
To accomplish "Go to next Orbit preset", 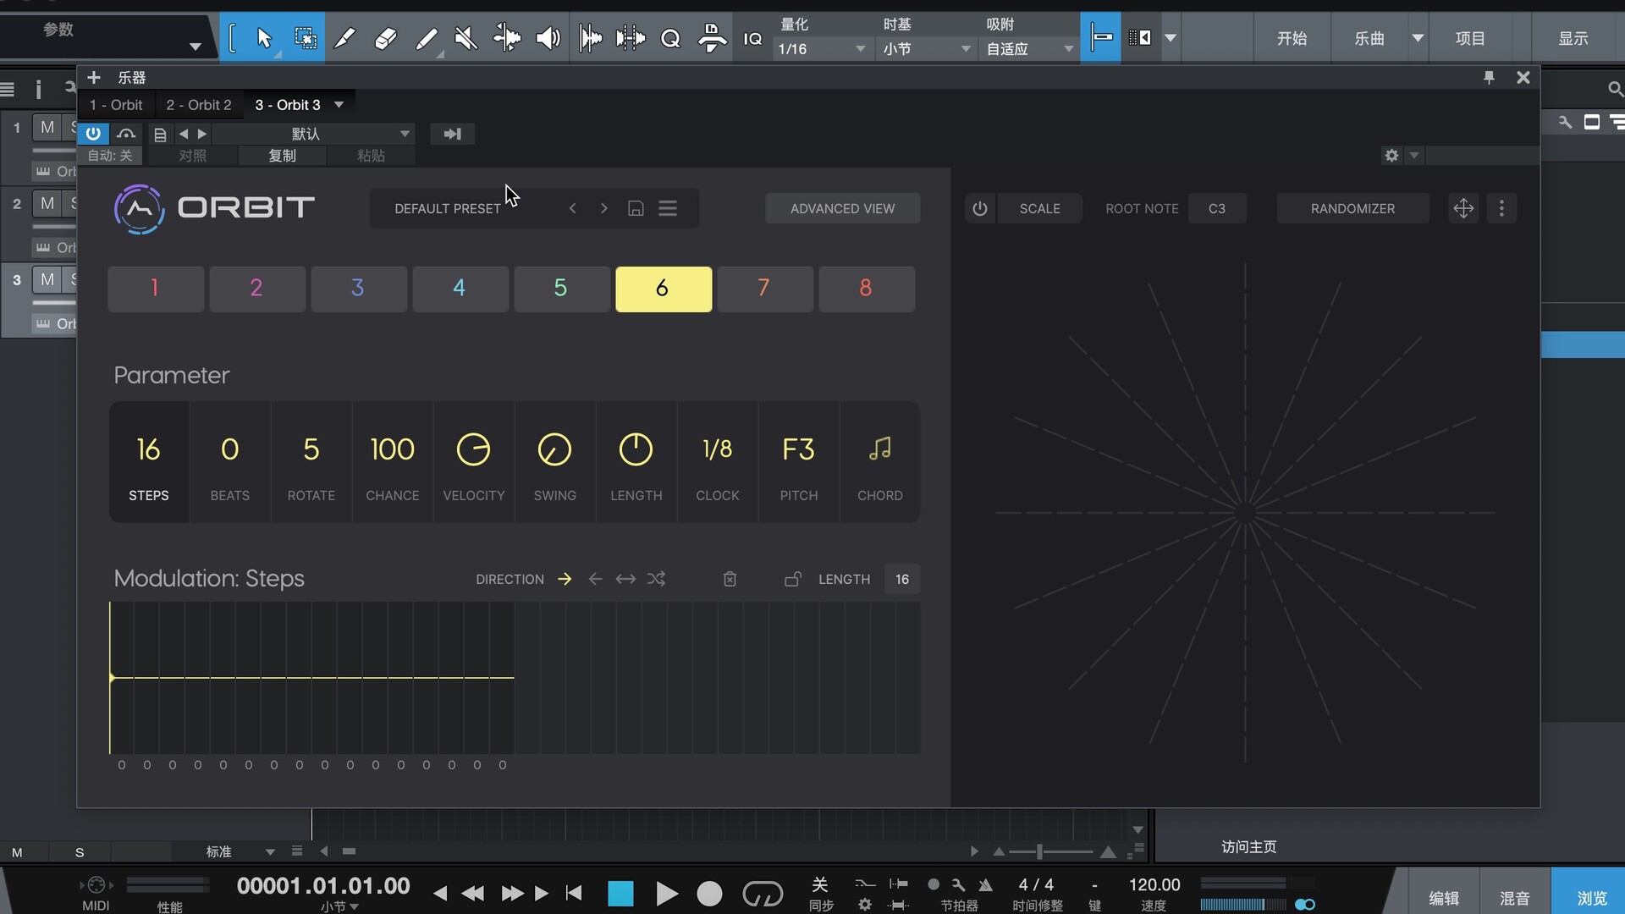I will coord(603,208).
